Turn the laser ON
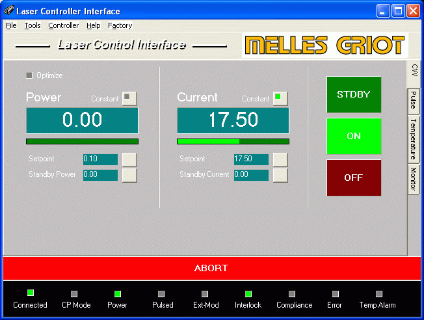The image size is (424, 320). click(x=354, y=136)
